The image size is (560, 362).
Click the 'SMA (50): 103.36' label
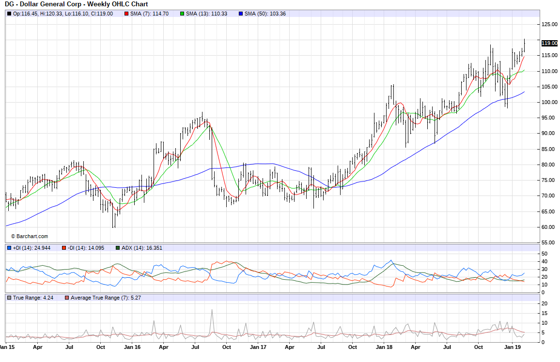[265, 14]
